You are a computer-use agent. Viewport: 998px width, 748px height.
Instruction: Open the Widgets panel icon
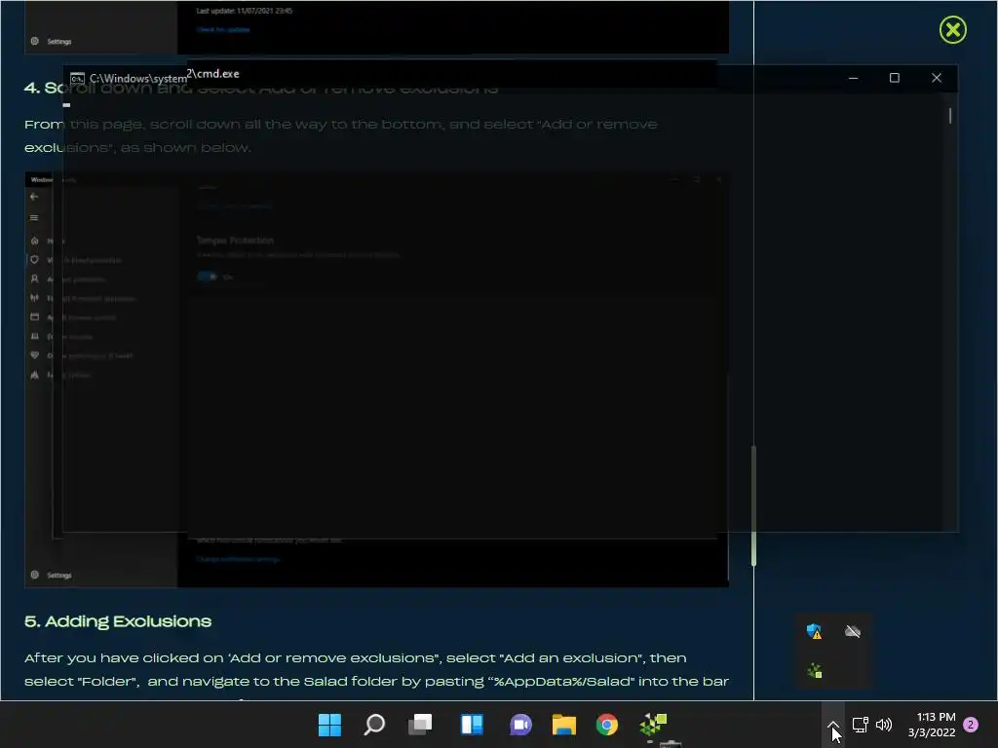(472, 725)
